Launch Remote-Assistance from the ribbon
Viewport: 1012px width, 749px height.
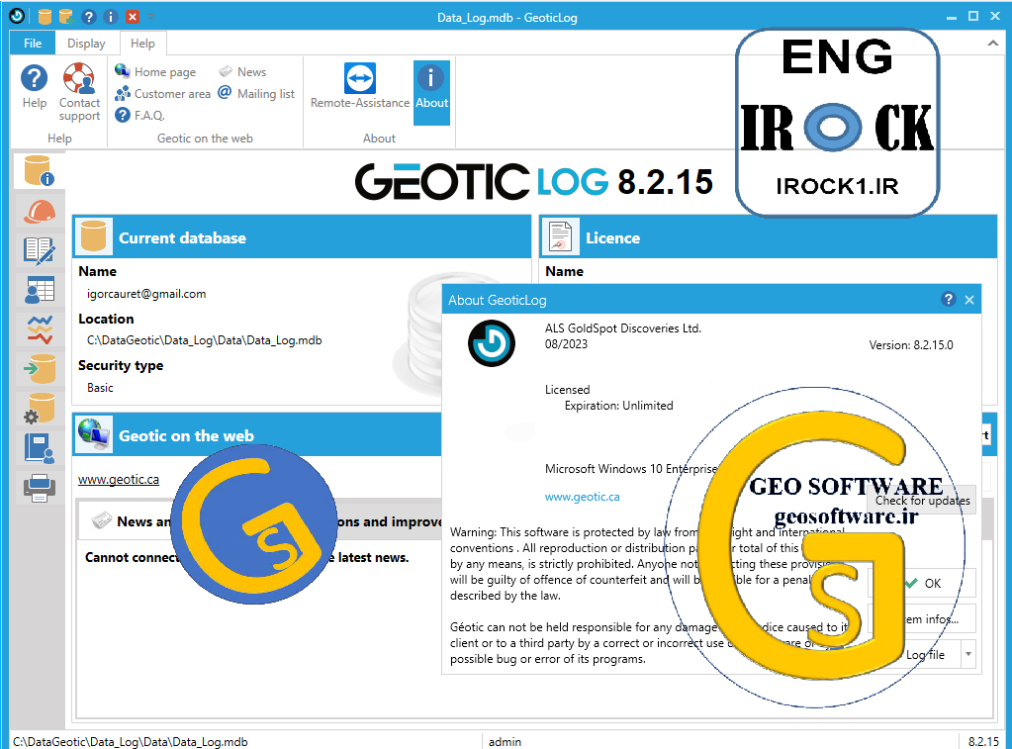(359, 86)
